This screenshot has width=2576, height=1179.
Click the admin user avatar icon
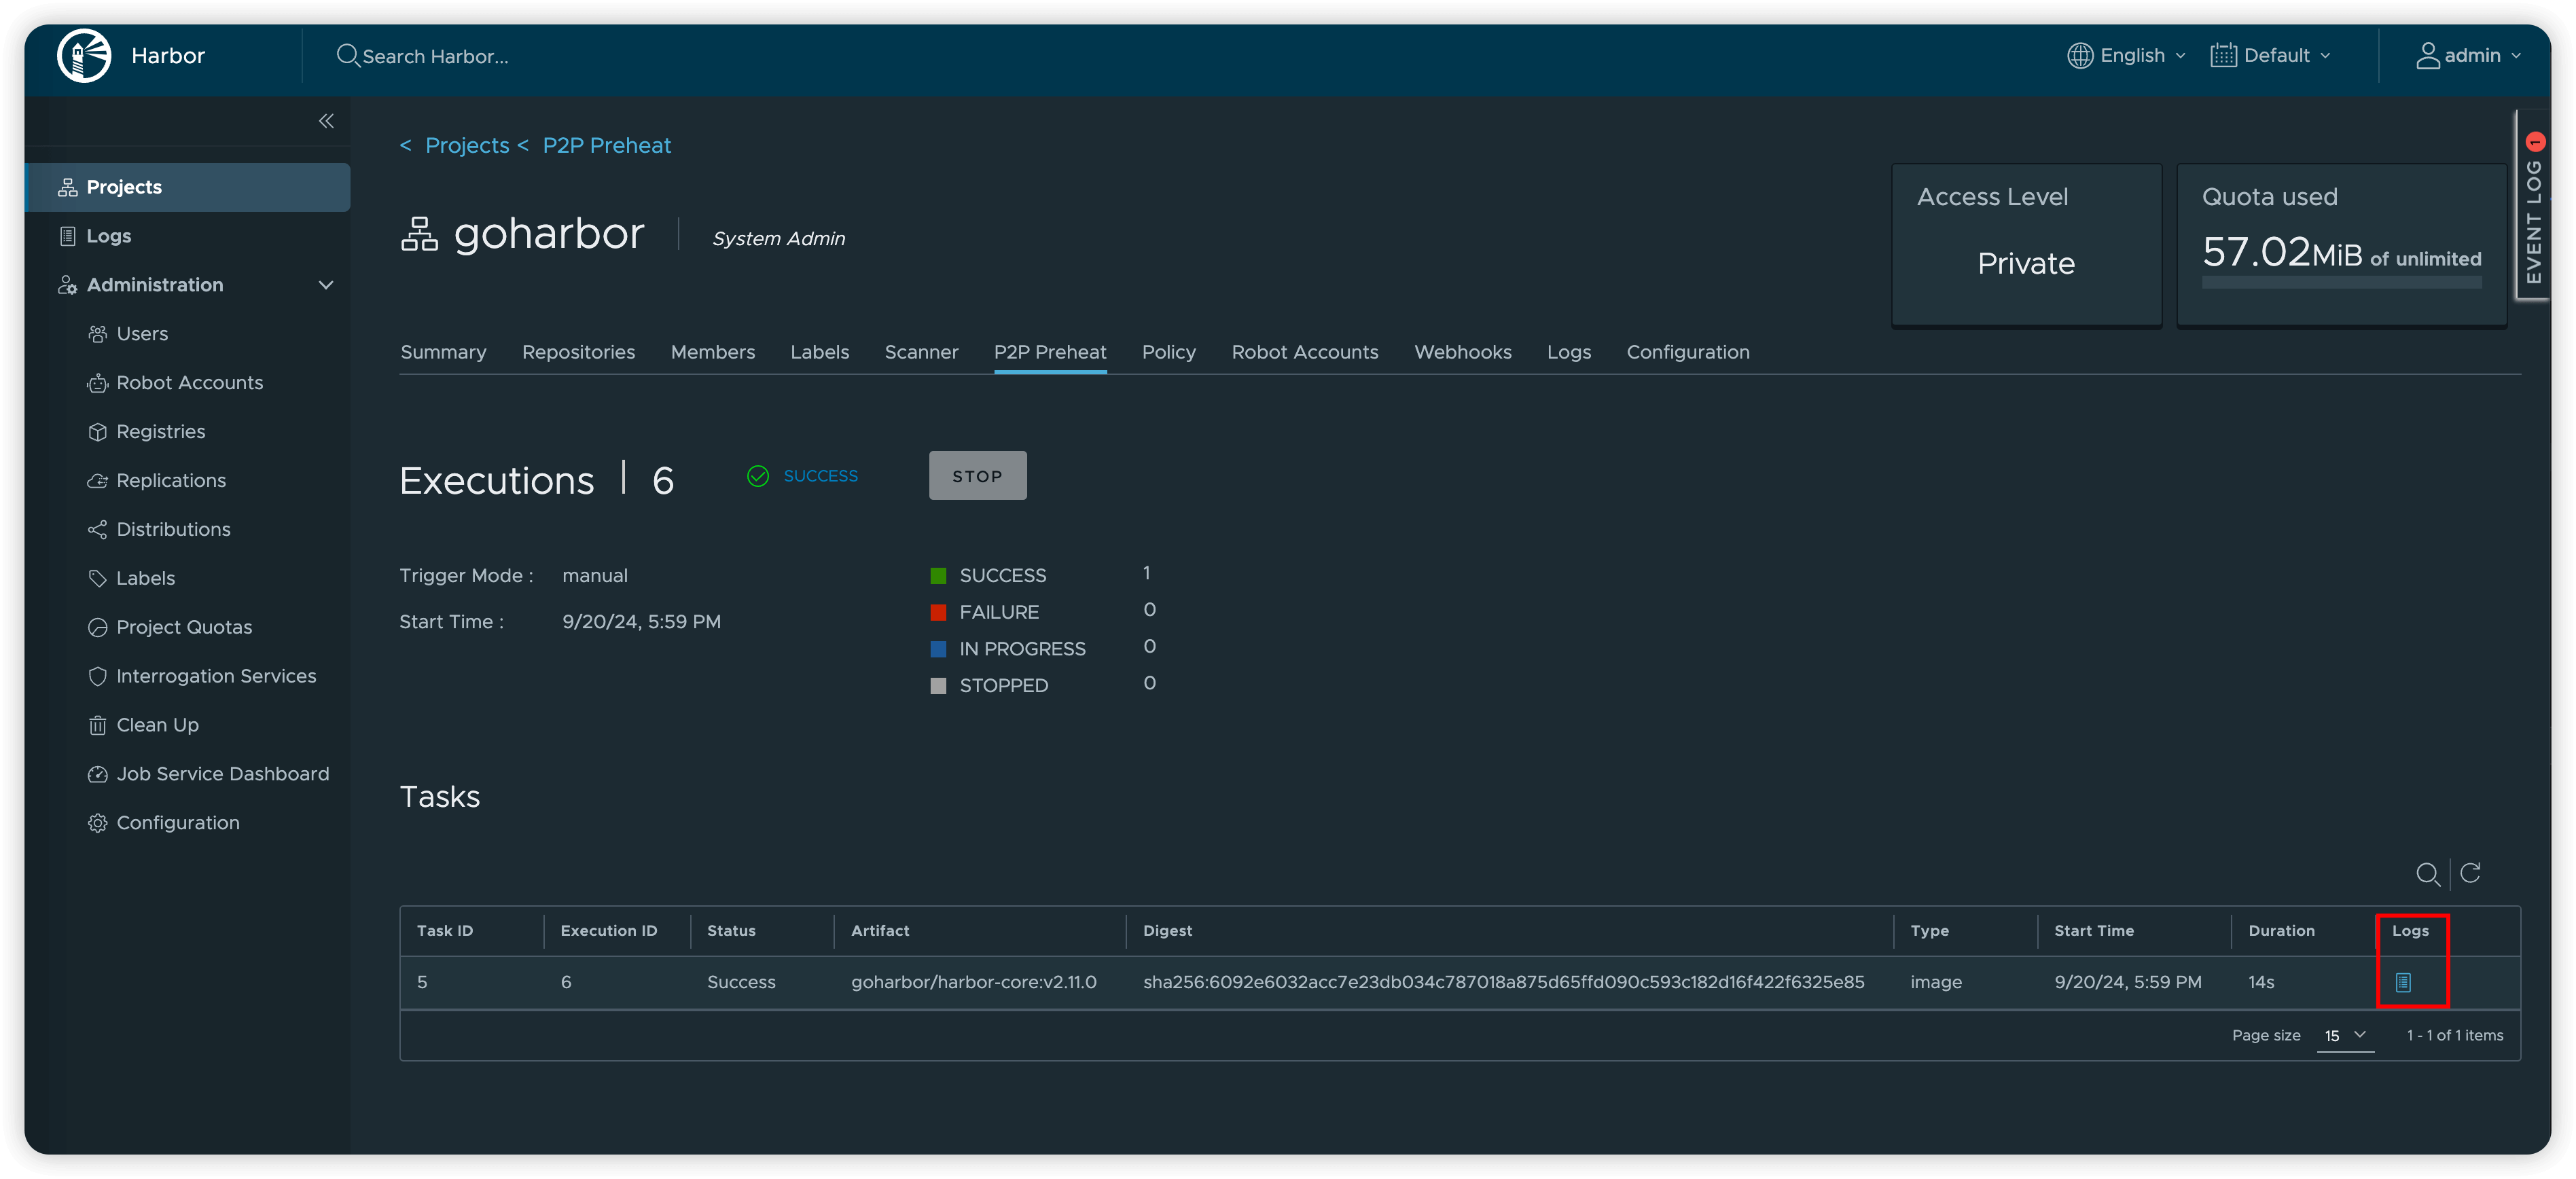[2428, 56]
